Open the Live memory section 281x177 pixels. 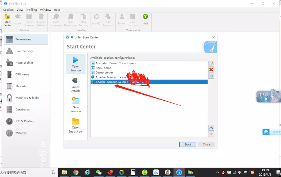point(26,51)
